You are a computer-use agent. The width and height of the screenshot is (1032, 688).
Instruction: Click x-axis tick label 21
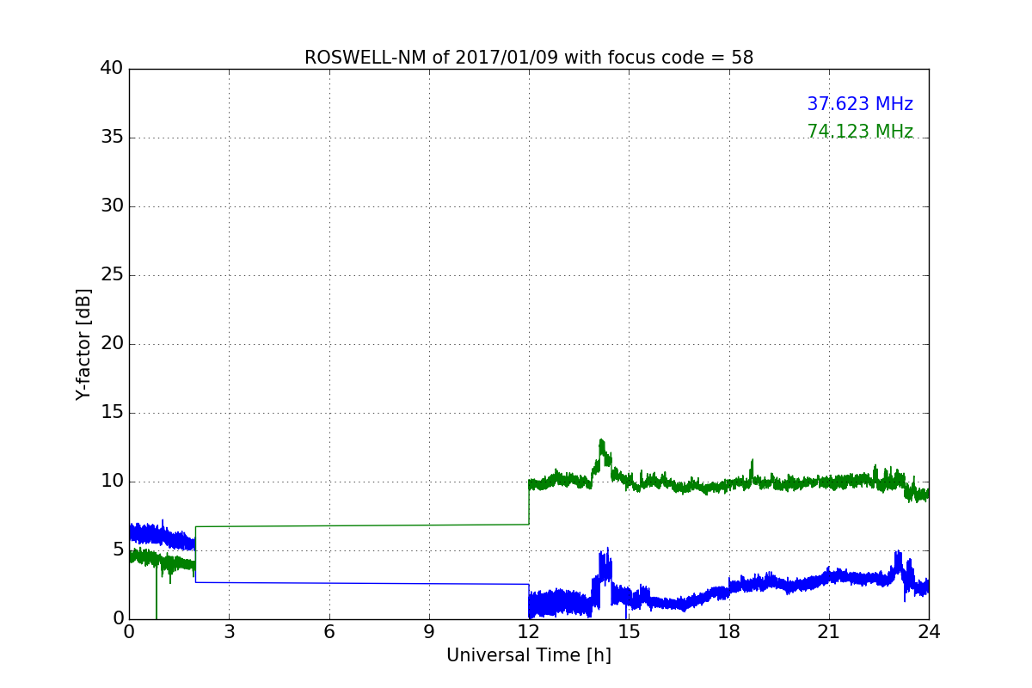tap(829, 632)
